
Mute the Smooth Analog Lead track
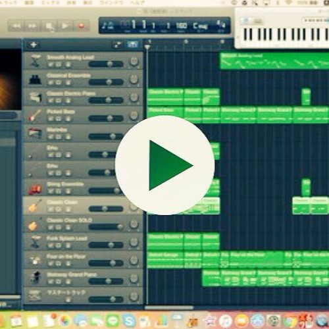pos(51,64)
